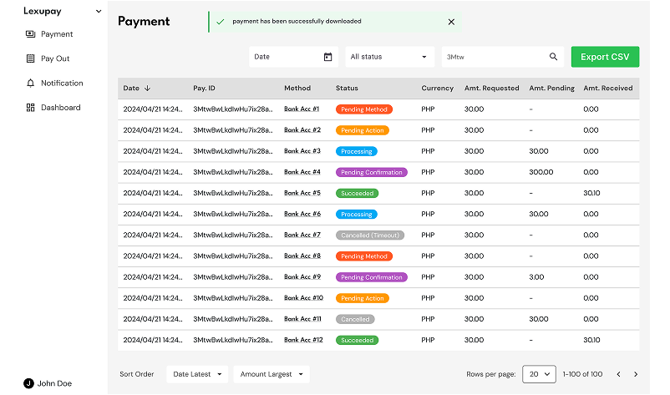670x395 pixels.
Task: Open Payment in the sidebar
Action: (57, 34)
